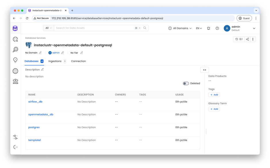Open version history 0.1 button

(239, 39)
